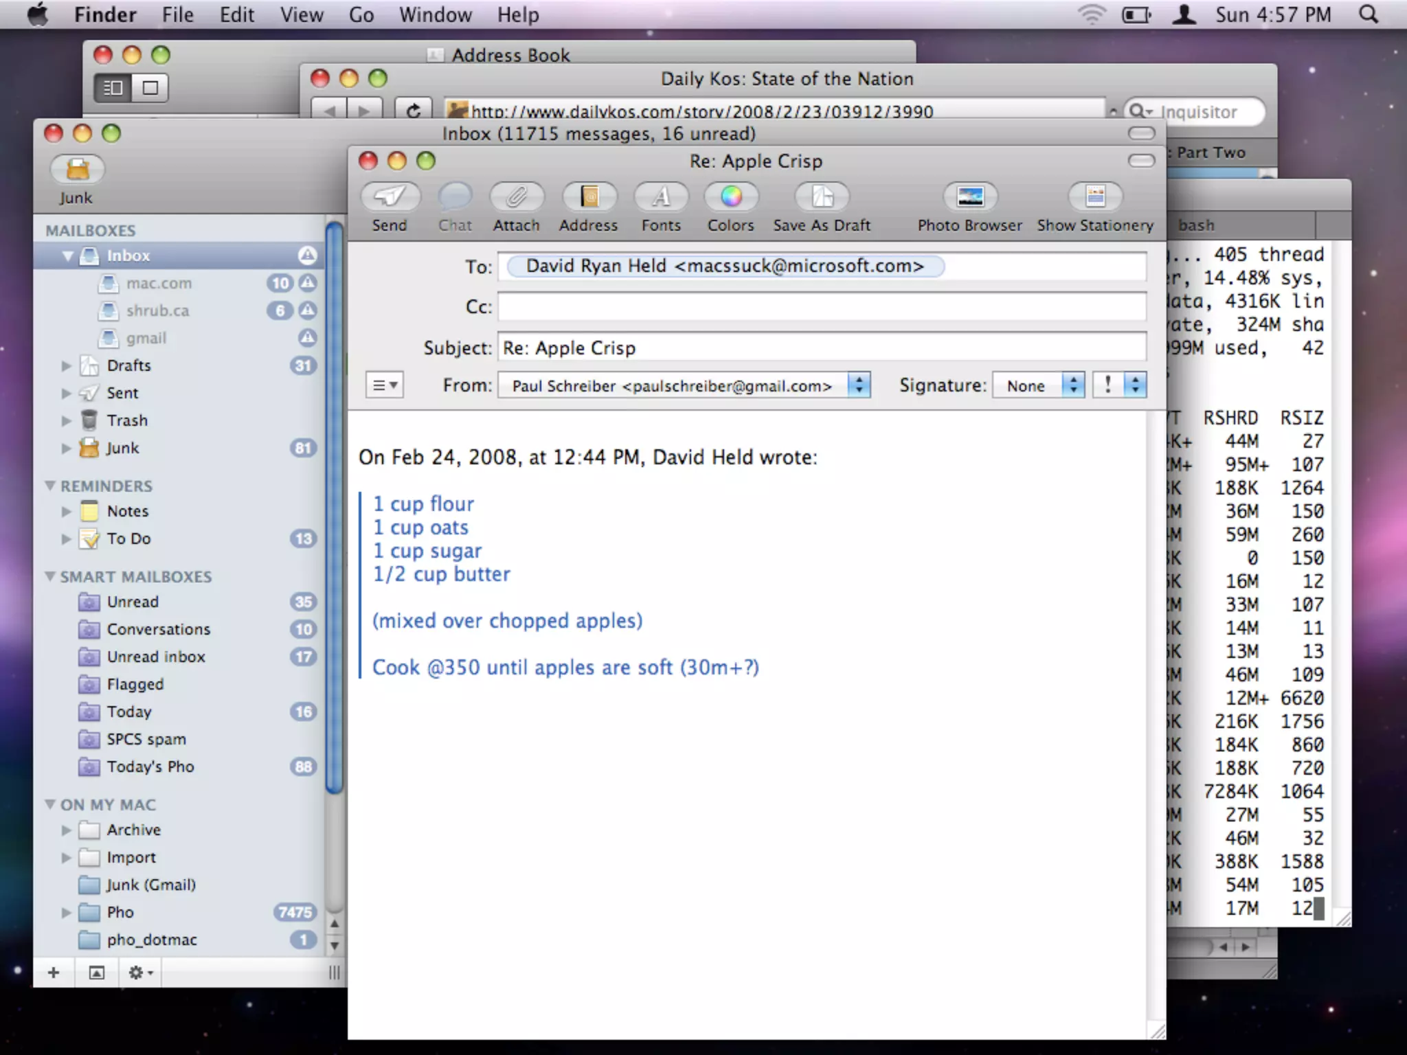The width and height of the screenshot is (1407, 1055).
Task: Click the mailbox sidebar scroll down arrow
Action: coord(335,946)
